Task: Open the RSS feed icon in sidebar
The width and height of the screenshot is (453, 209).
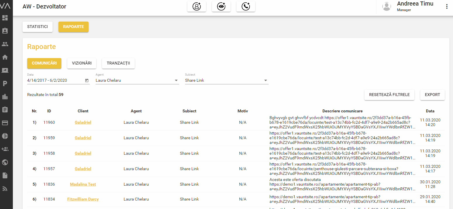Action: click(5, 189)
